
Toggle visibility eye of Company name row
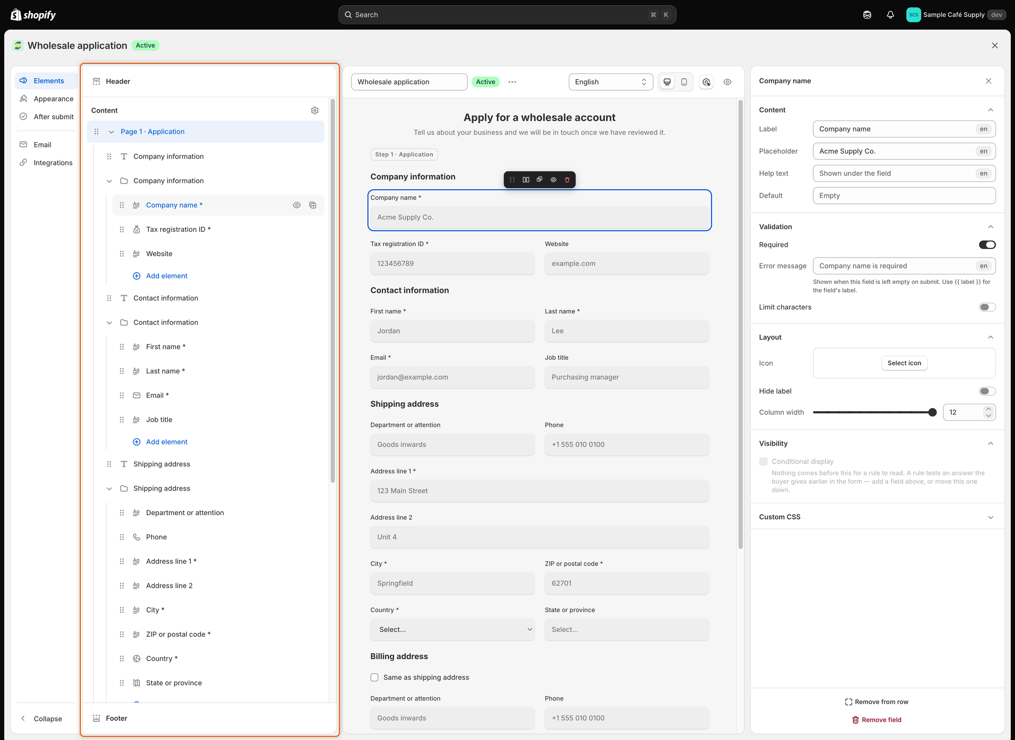[x=296, y=205]
